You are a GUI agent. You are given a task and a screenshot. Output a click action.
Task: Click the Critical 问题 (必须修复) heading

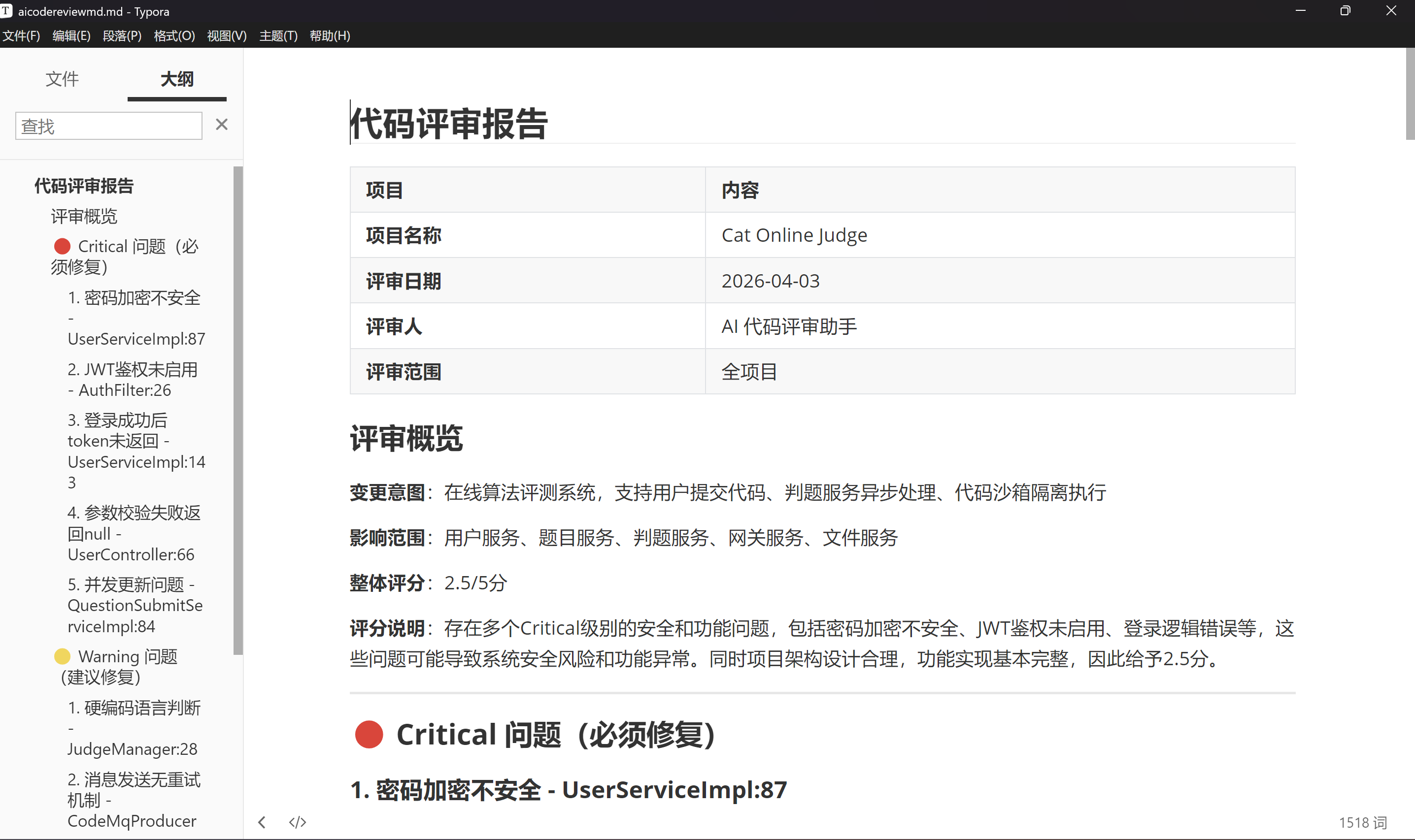[535, 735]
